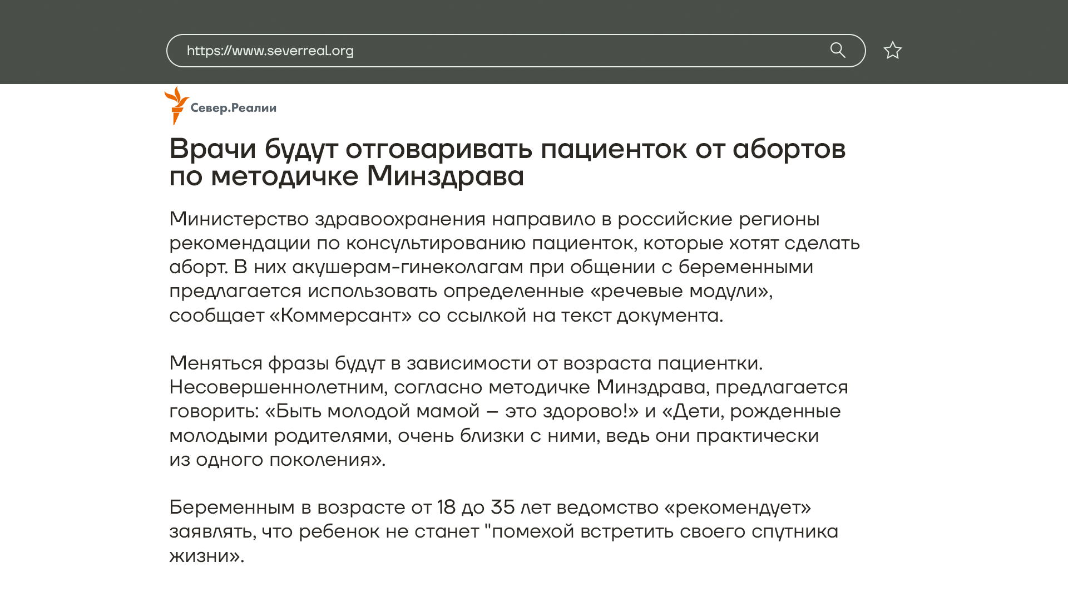
Task: Click the word «Коммерсант» in the first paragraph
Action: click(x=340, y=316)
